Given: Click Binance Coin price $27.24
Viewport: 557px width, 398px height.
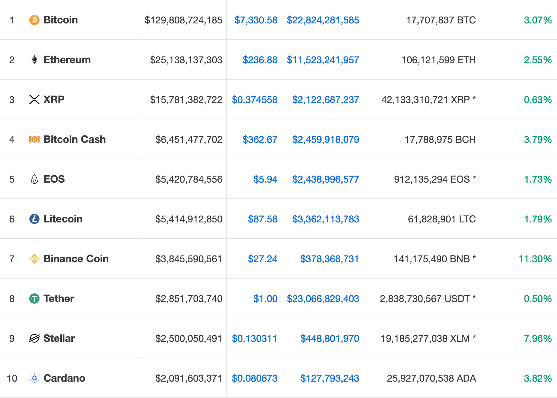Looking at the screenshot, I should 263,259.
